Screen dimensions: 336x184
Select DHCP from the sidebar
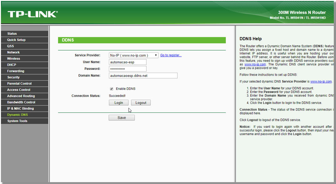coord(24,65)
